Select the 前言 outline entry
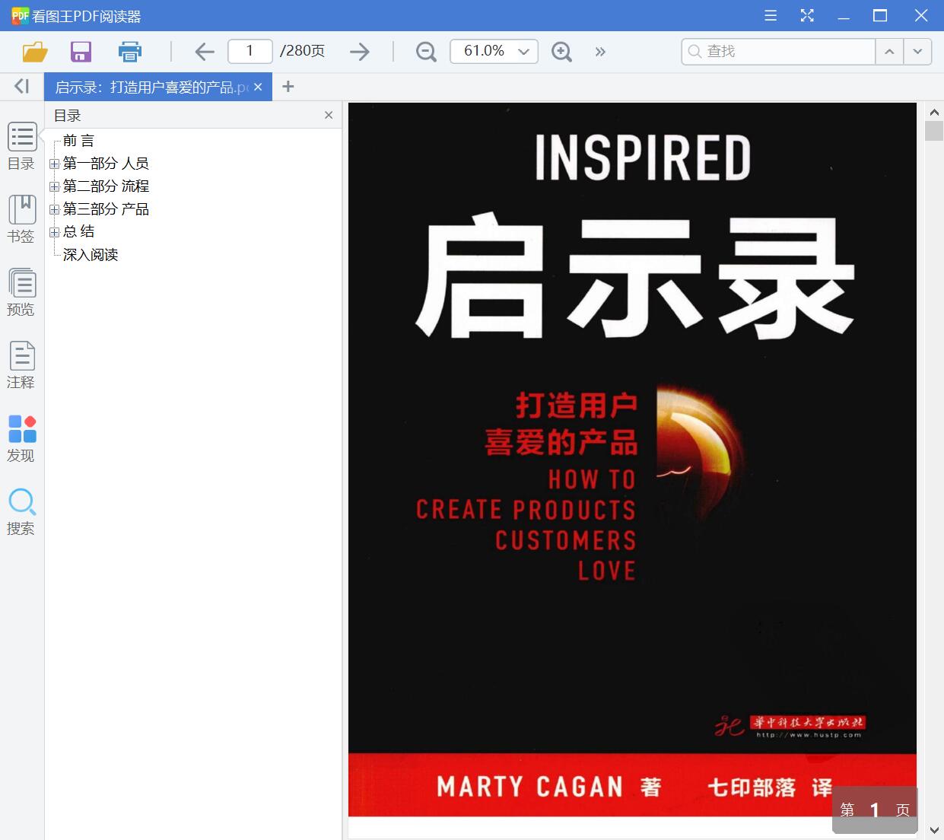944x840 pixels. coord(78,141)
